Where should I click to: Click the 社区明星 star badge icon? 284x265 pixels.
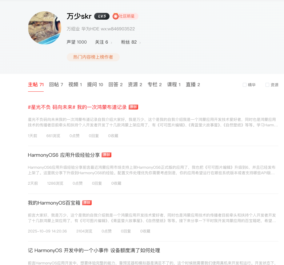click(x=115, y=17)
